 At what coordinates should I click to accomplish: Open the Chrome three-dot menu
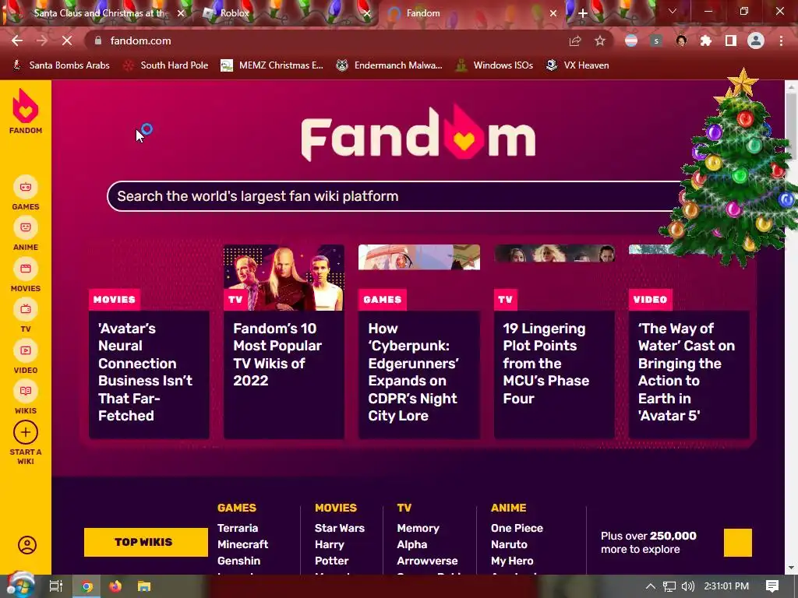pos(781,40)
